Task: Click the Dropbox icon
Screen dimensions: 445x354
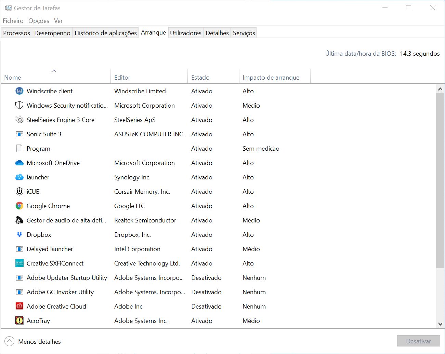Action: pos(19,234)
